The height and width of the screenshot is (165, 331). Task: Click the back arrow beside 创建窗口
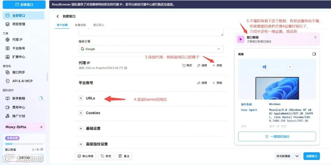click(x=58, y=16)
